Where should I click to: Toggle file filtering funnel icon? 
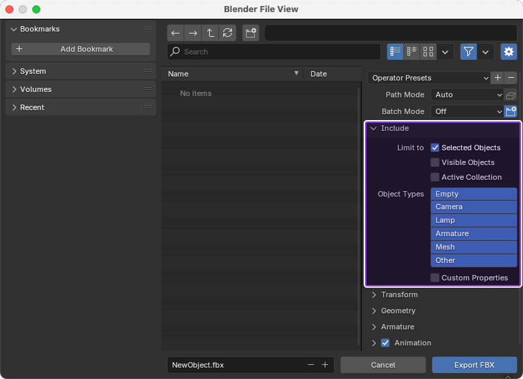[469, 52]
